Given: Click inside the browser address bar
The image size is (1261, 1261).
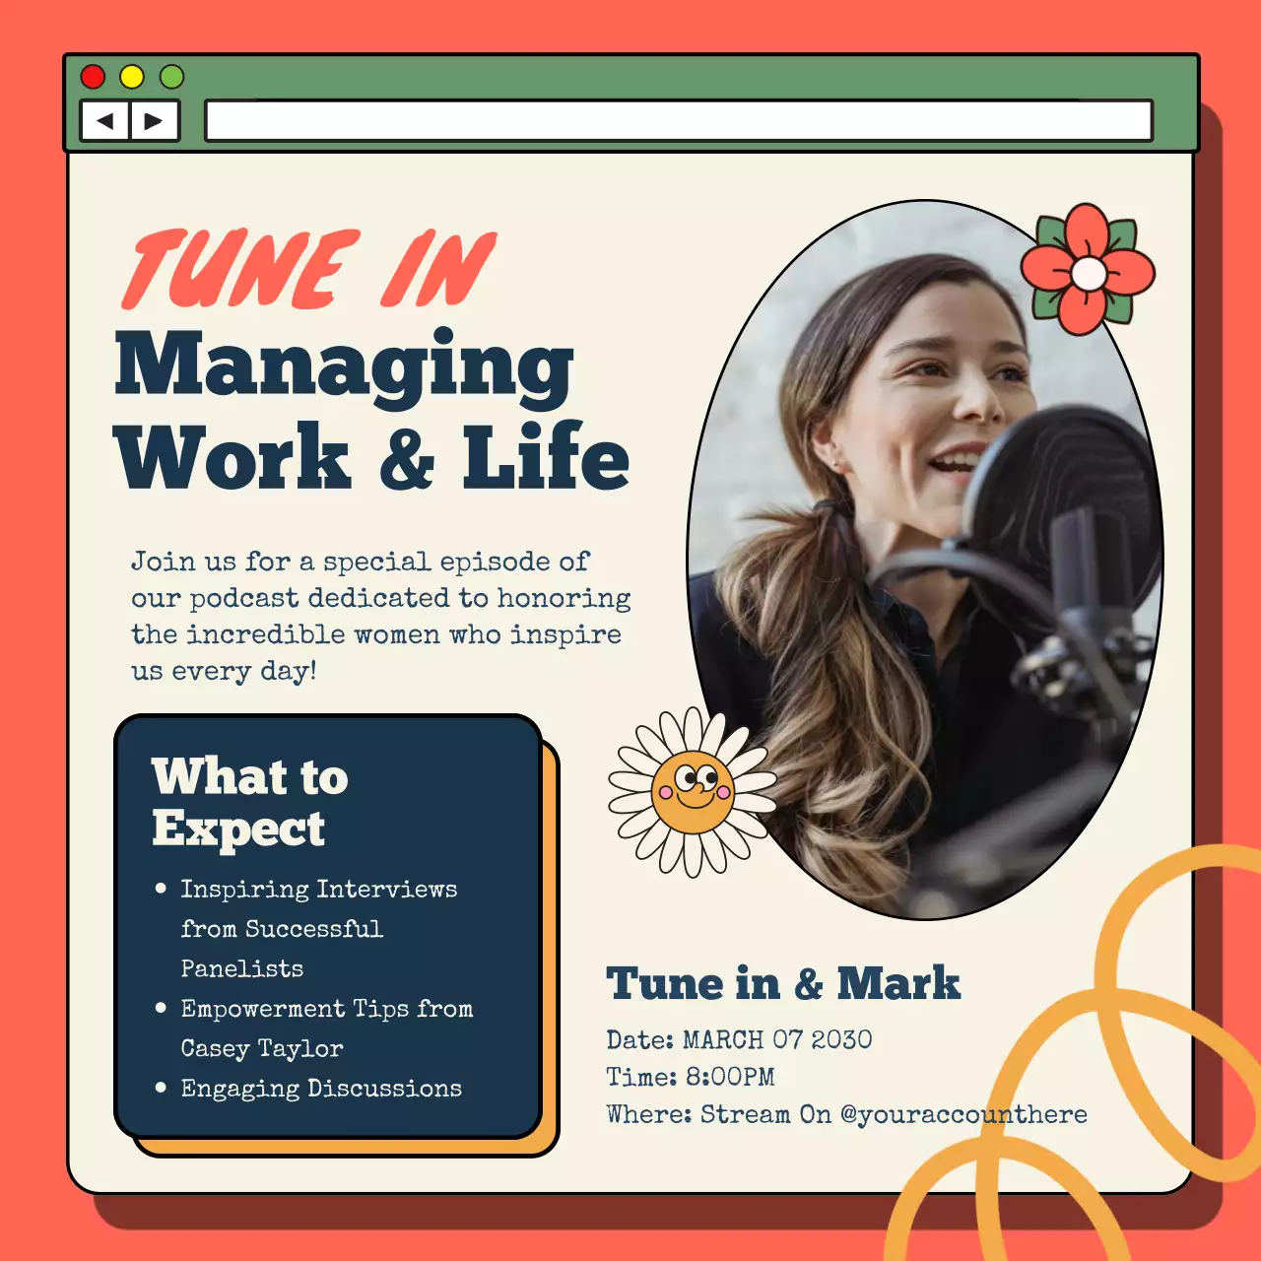Looking at the screenshot, I should (680, 118).
